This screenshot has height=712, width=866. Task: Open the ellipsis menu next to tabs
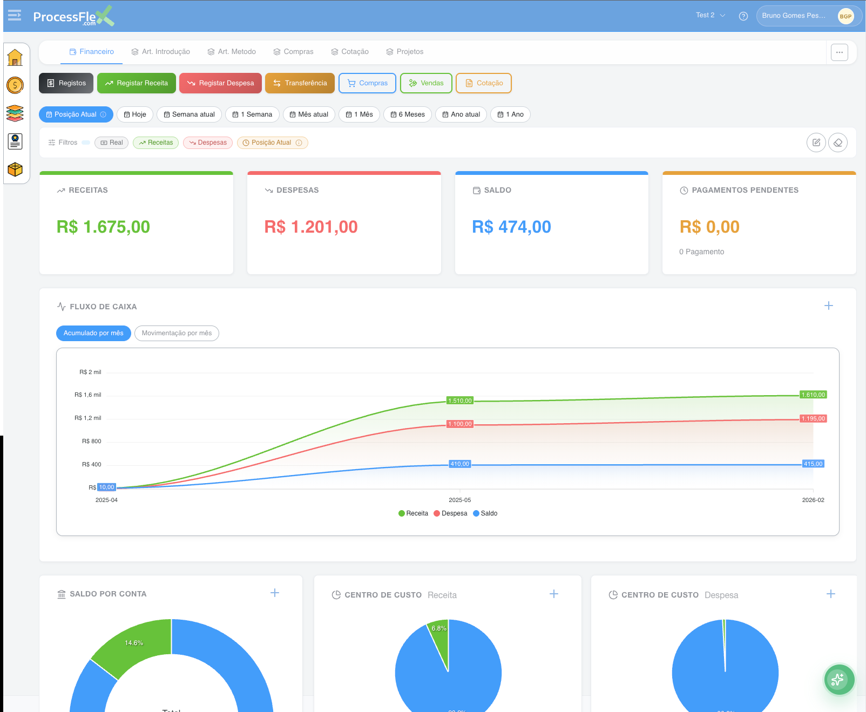point(840,52)
